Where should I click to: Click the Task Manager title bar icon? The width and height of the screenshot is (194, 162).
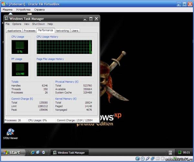coord(6,18)
